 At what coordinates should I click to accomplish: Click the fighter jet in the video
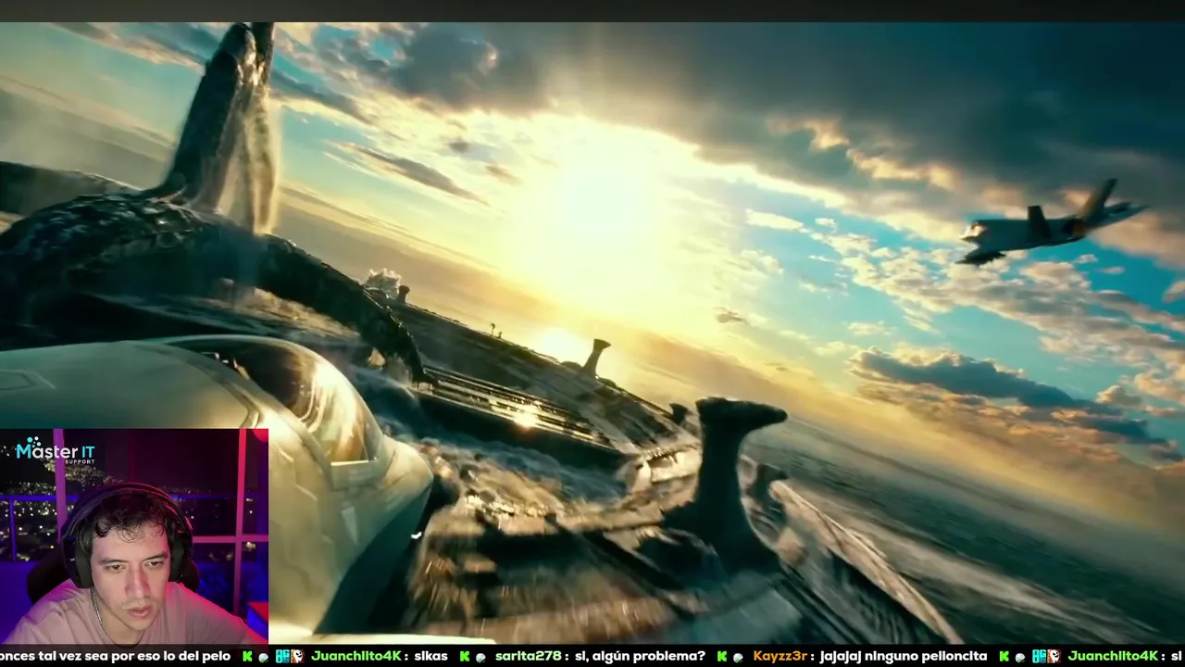click(x=1050, y=223)
